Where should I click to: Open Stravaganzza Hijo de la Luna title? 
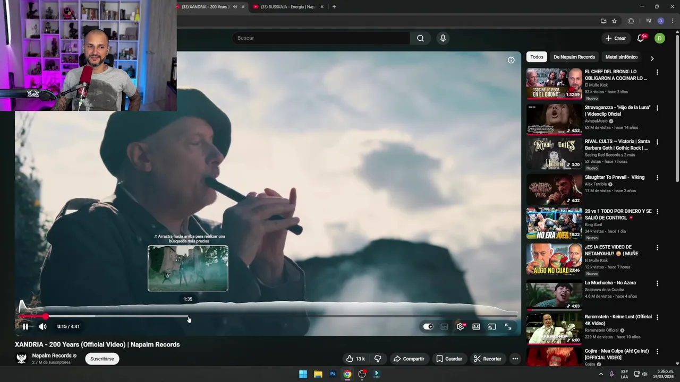pos(618,110)
